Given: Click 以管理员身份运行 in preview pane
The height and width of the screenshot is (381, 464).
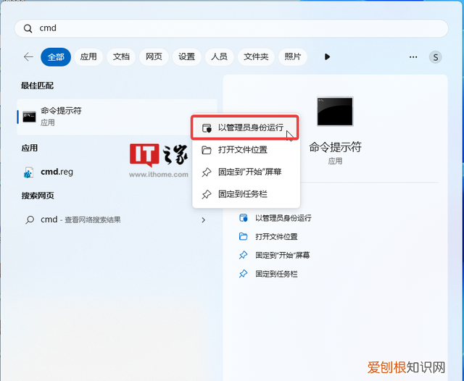Looking at the screenshot, I should click(283, 218).
